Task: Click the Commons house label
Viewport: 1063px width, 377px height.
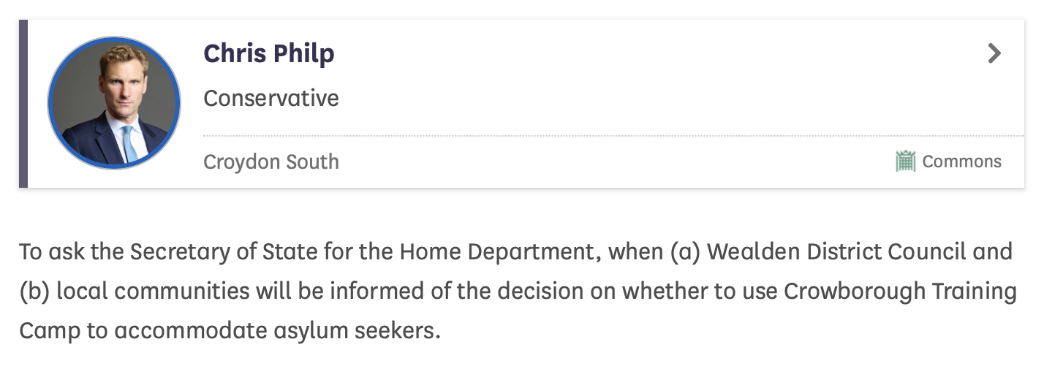Action: click(x=961, y=161)
